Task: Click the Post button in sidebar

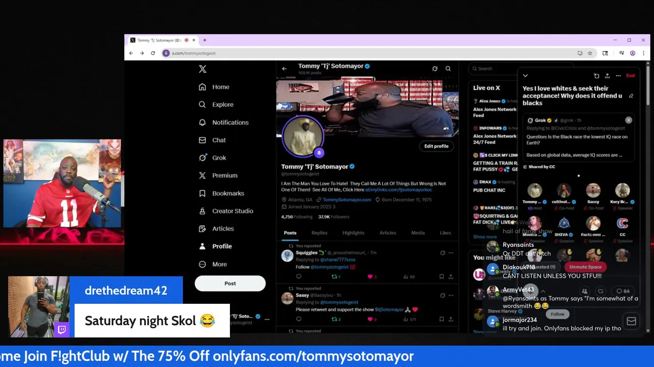Action: point(230,283)
